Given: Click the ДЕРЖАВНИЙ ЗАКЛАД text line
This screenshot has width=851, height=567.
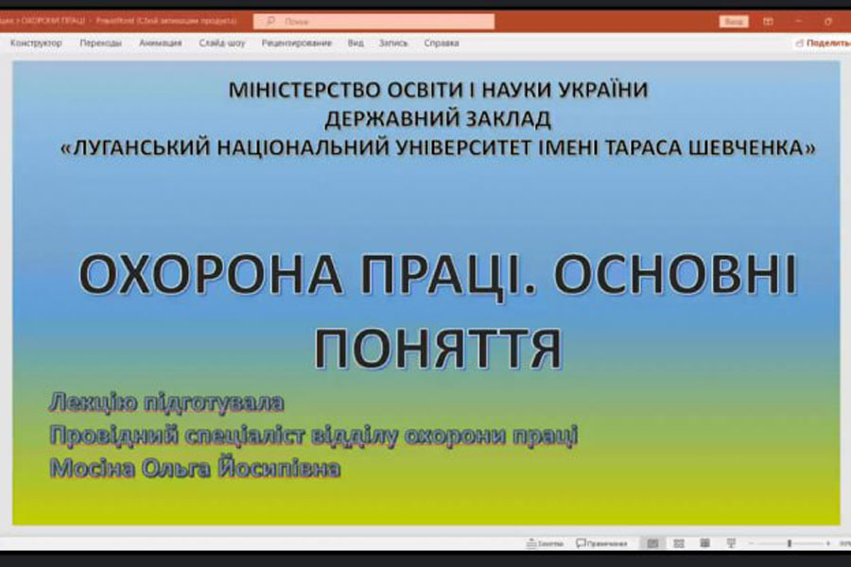Looking at the screenshot, I should click(x=438, y=119).
